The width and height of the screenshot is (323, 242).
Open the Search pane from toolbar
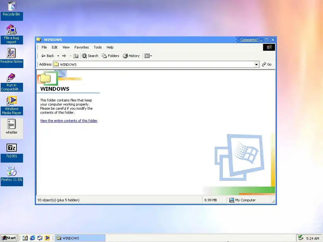pyautogui.click(x=90, y=56)
